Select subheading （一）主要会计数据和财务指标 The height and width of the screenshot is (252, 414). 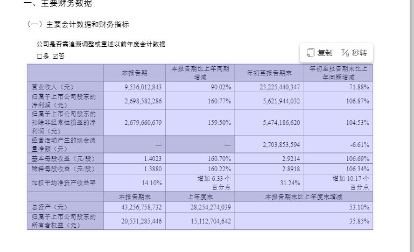point(78,24)
